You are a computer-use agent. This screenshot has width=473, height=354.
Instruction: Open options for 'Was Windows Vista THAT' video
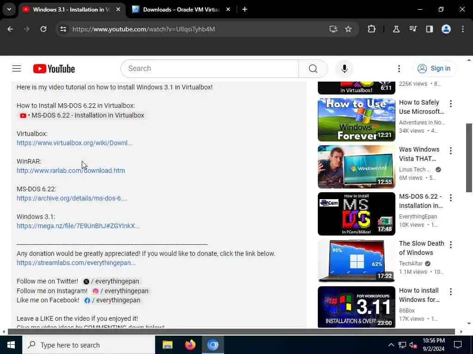451,151
